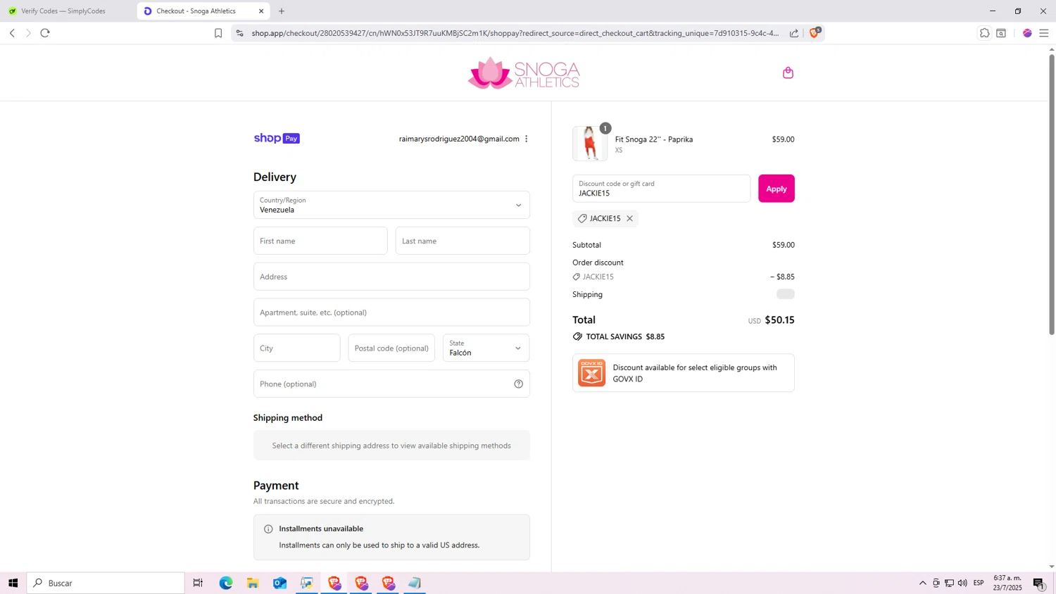Click the total amount $50.15
The image size is (1056, 594).
point(779,320)
